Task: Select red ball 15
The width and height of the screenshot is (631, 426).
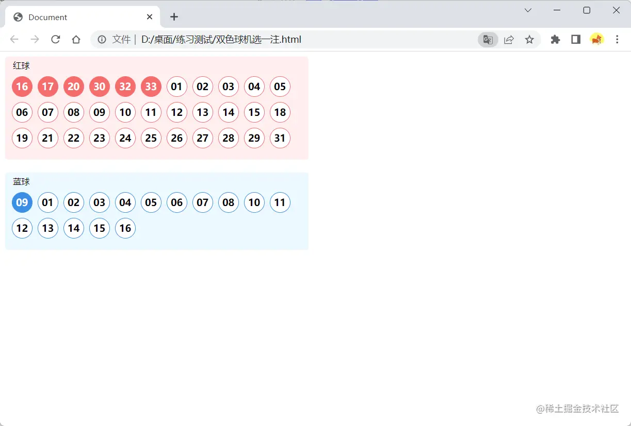Action: coord(254,112)
